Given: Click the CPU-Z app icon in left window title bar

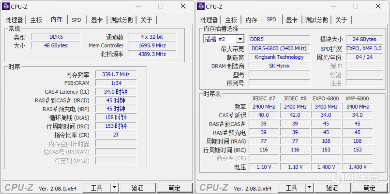Looking at the screenshot, I should tap(6, 6).
